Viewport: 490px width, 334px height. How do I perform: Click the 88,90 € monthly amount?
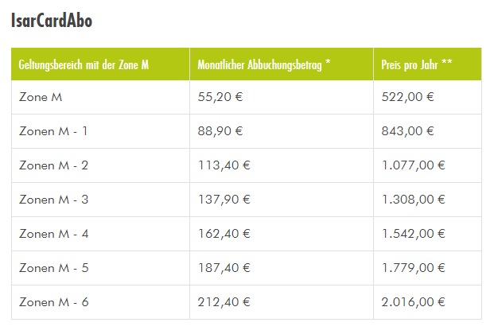point(220,131)
